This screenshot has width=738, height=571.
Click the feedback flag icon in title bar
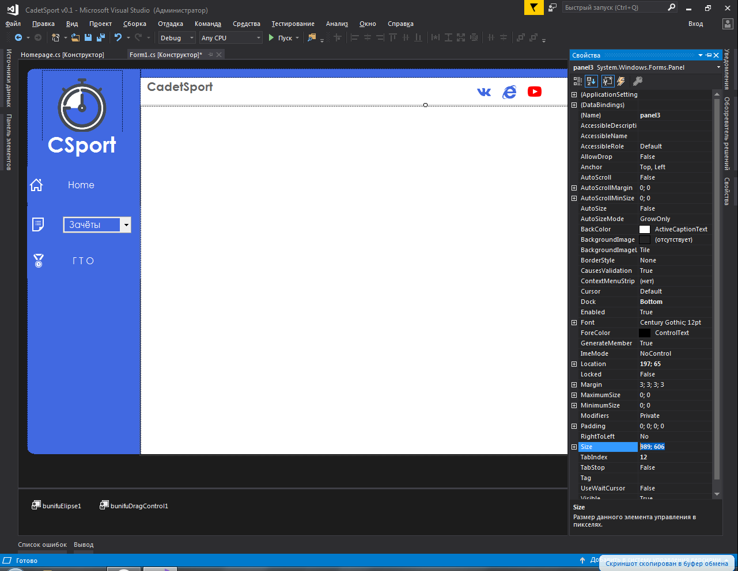[x=533, y=7]
